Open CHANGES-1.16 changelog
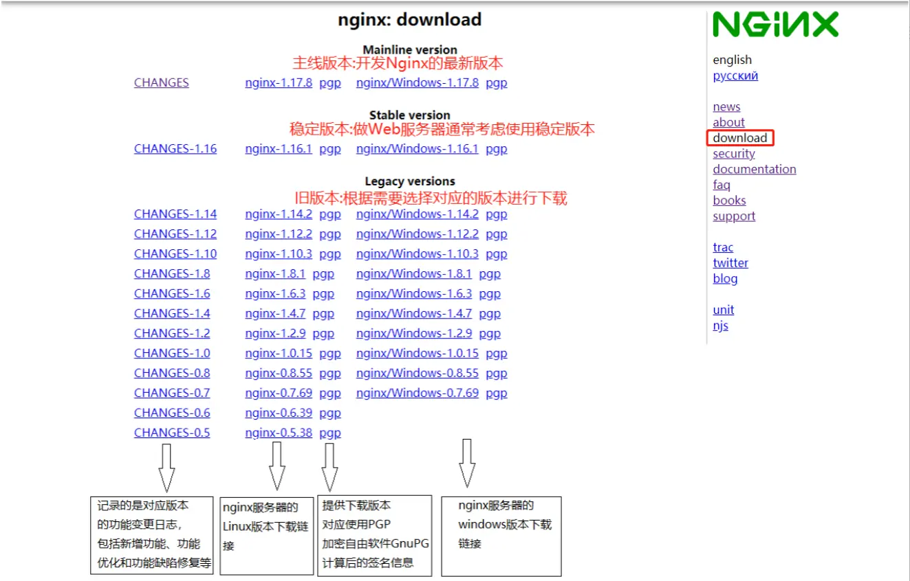The width and height of the screenshot is (910, 581). tap(175, 148)
